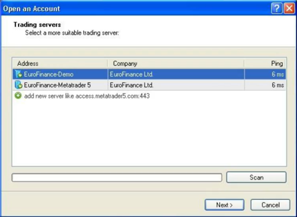297x217 pixels.
Task: Close the Open an Account dialog
Action: 289,8
